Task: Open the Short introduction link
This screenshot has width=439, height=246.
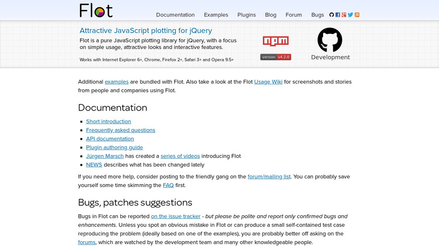Action: coord(108,121)
